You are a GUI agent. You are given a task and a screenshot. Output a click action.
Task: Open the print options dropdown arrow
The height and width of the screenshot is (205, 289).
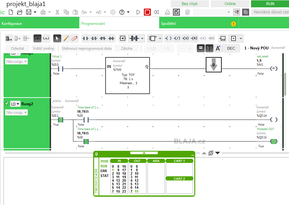[x=49, y=12]
